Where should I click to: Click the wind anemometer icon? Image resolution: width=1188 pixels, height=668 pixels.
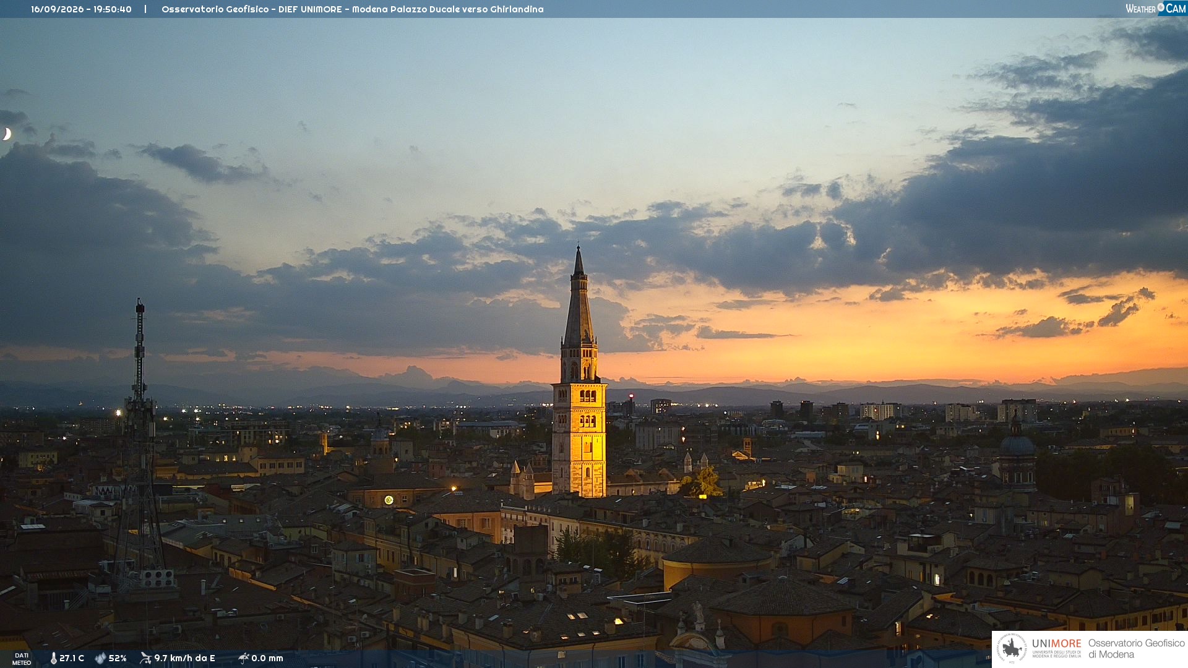click(x=145, y=658)
